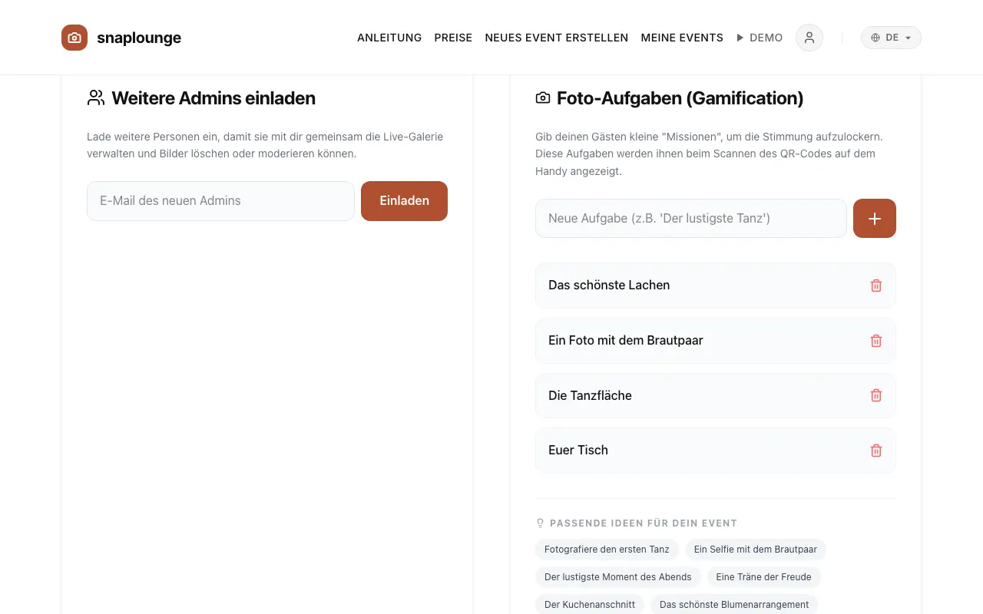Open the user profile icon
This screenshot has width=983, height=614.
(809, 38)
